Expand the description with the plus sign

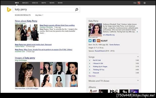[x=137, y=32]
